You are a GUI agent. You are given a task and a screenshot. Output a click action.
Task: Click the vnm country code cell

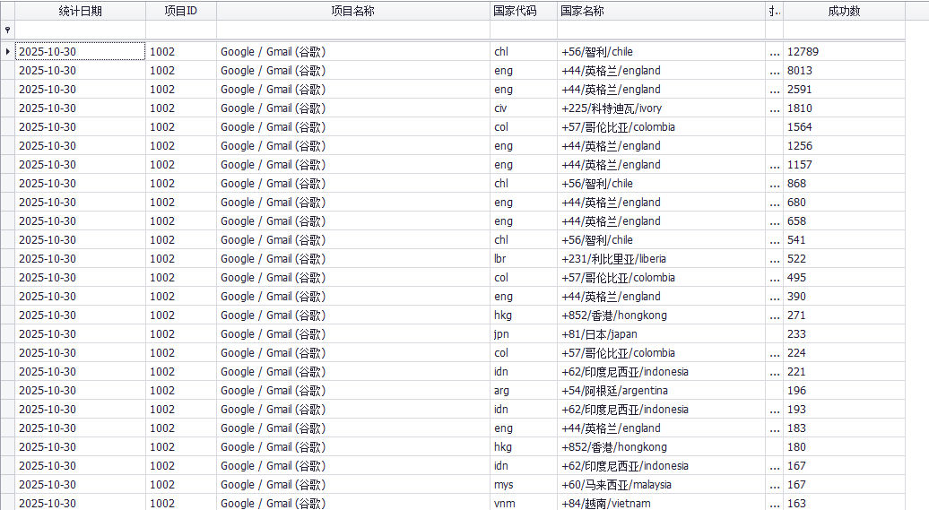click(524, 503)
